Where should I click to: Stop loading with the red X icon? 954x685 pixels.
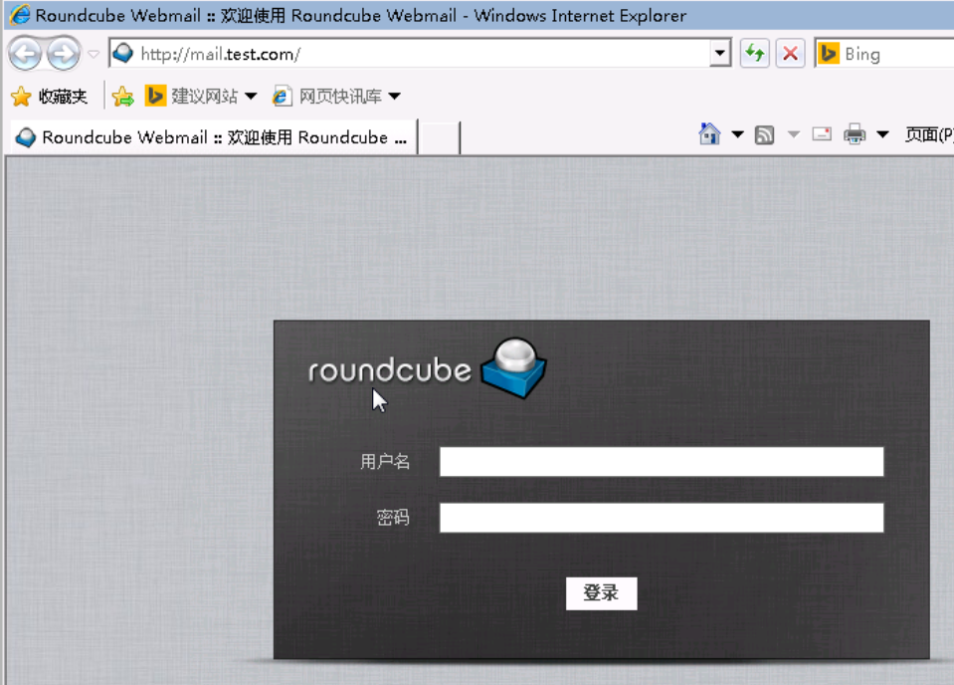(x=790, y=54)
